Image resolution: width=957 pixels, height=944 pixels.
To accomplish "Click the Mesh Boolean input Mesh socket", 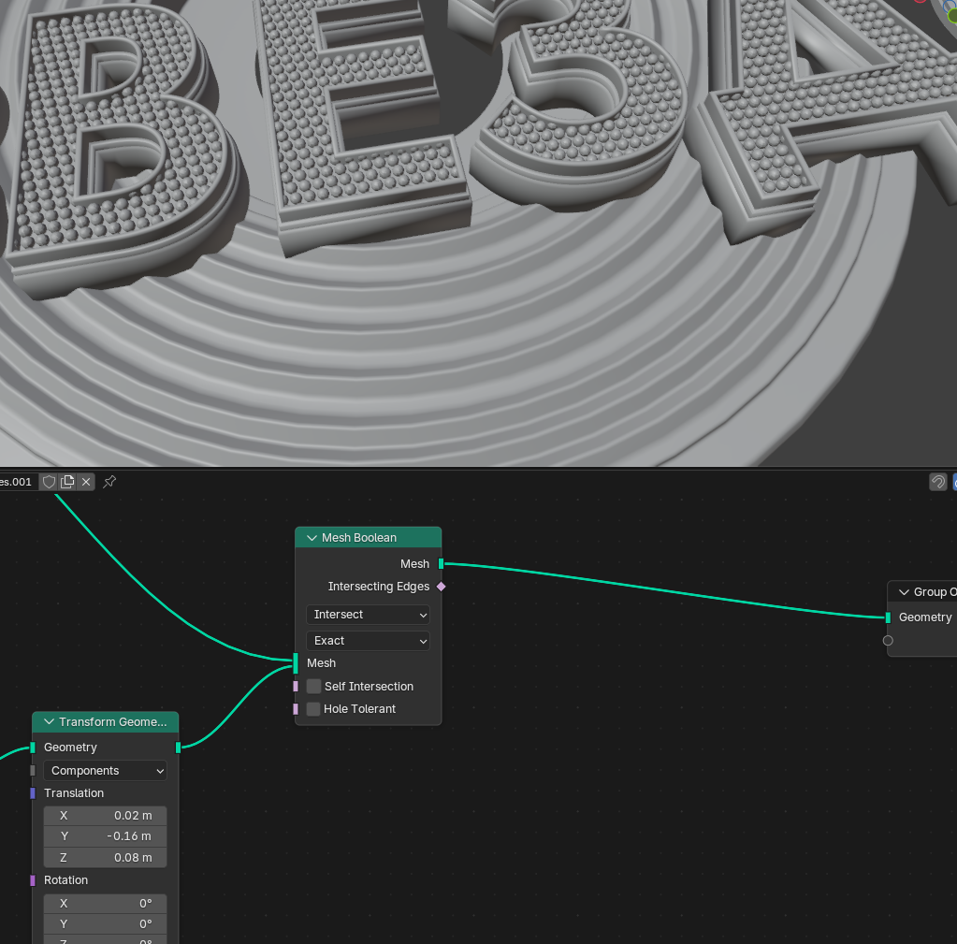I will [x=296, y=663].
